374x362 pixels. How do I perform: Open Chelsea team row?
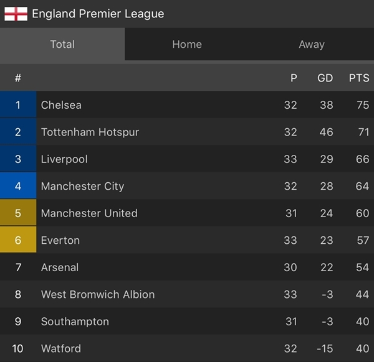pyautogui.click(x=187, y=104)
